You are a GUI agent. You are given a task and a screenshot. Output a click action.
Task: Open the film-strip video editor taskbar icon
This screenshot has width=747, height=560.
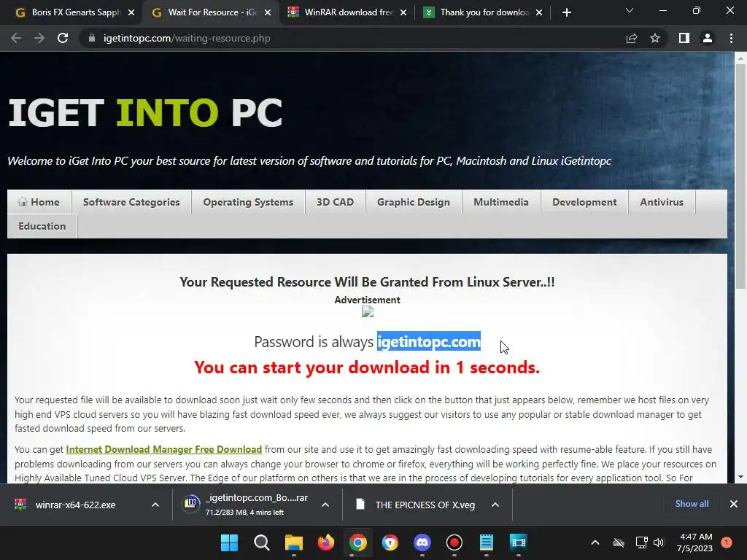pos(519,542)
